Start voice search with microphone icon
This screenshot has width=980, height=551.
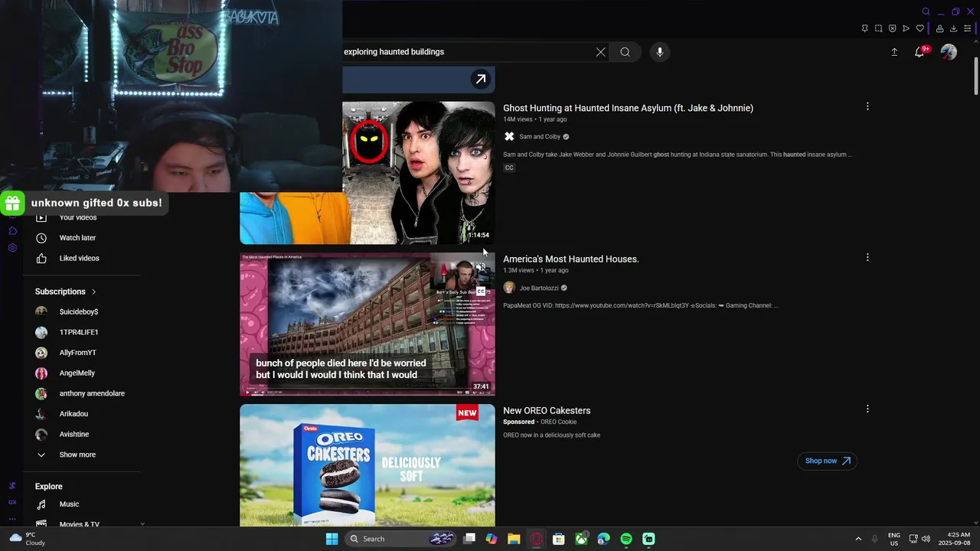pyautogui.click(x=660, y=52)
